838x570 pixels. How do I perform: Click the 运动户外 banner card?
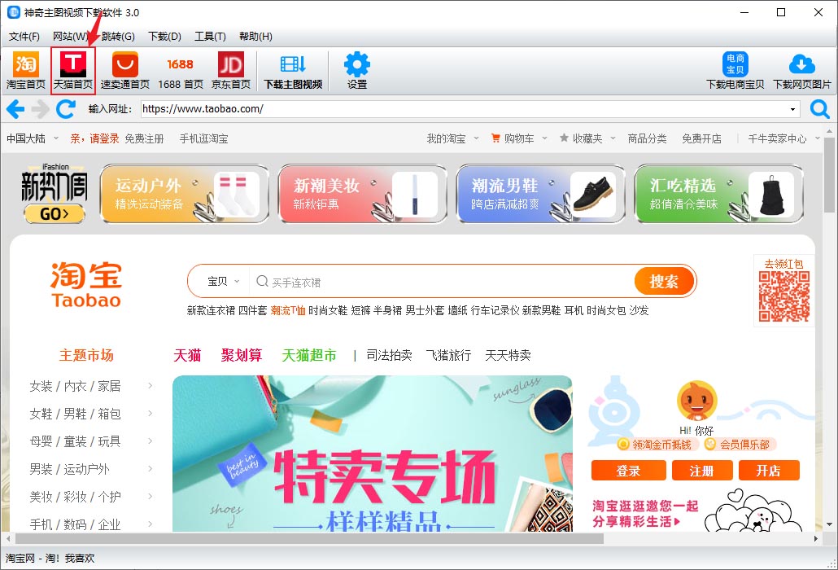[185, 194]
